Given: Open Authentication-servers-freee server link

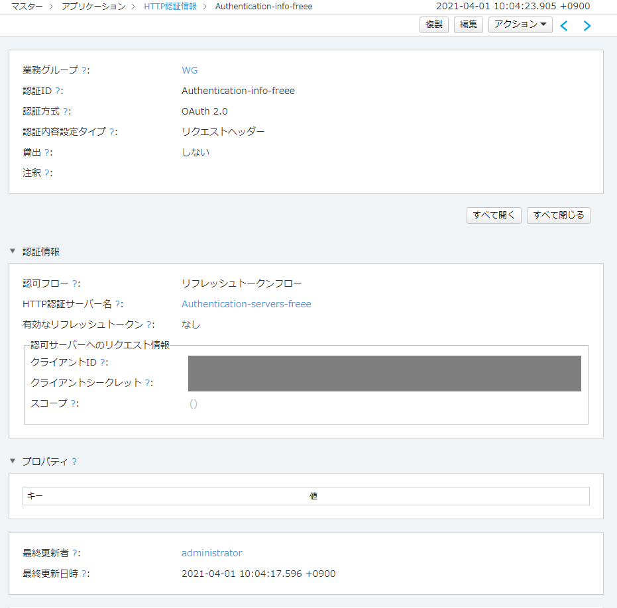Looking at the screenshot, I should click(x=246, y=304).
